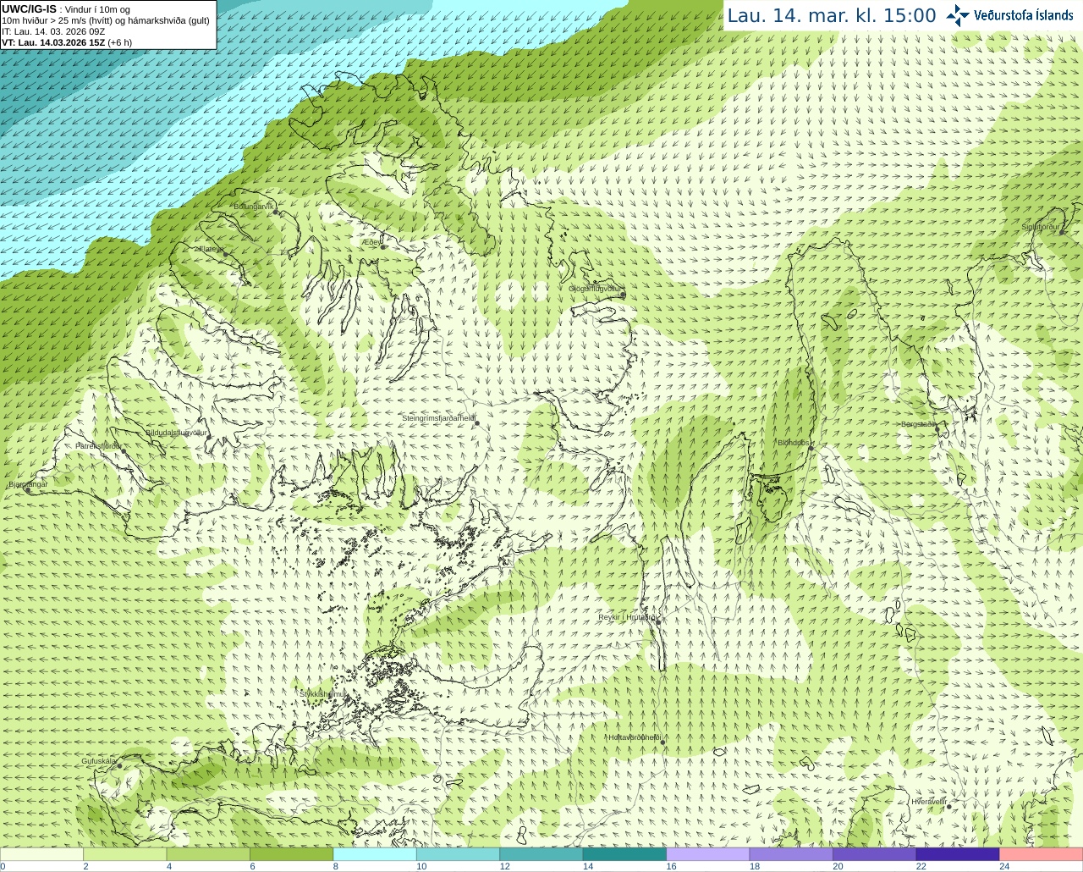Select the 8–10 m/s light cyan swatch
This screenshot has width=1083, height=872.
pyautogui.click(x=375, y=854)
